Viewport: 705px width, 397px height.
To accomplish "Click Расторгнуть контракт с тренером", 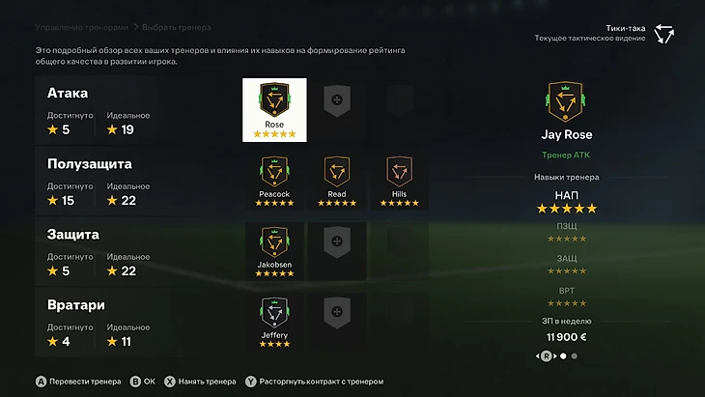I will point(314,382).
